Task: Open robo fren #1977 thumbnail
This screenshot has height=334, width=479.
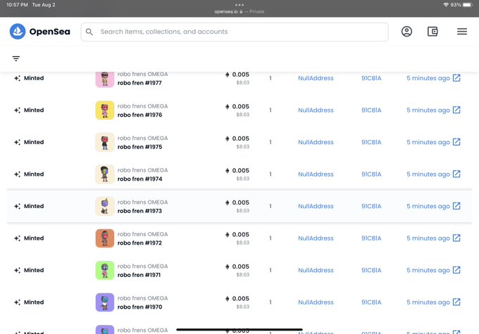Action: pos(105,79)
